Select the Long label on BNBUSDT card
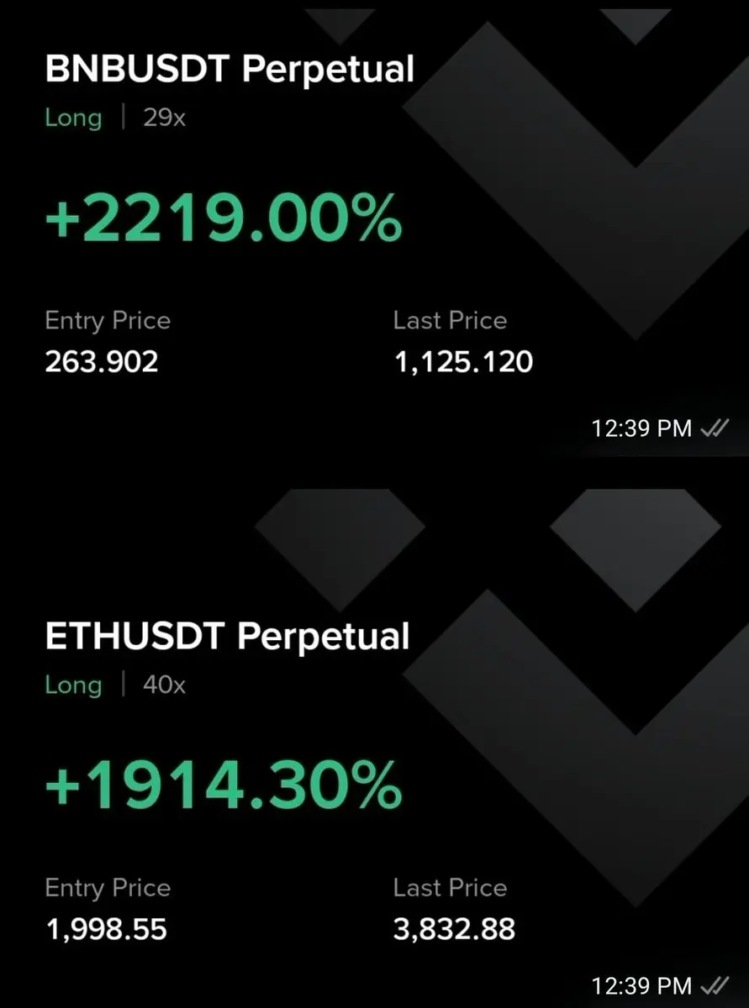This screenshot has width=749, height=1008. coord(73,118)
